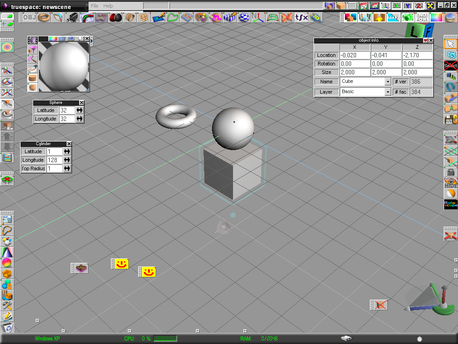Image resolution: width=458 pixels, height=344 pixels.
Task: Click the 3D text tool icon
Action: [x=315, y=17]
